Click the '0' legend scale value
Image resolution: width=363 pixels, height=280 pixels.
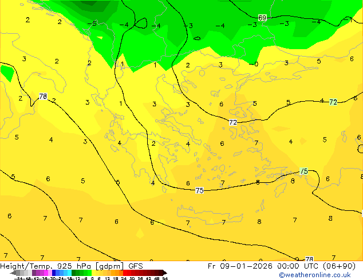[92, 278]
